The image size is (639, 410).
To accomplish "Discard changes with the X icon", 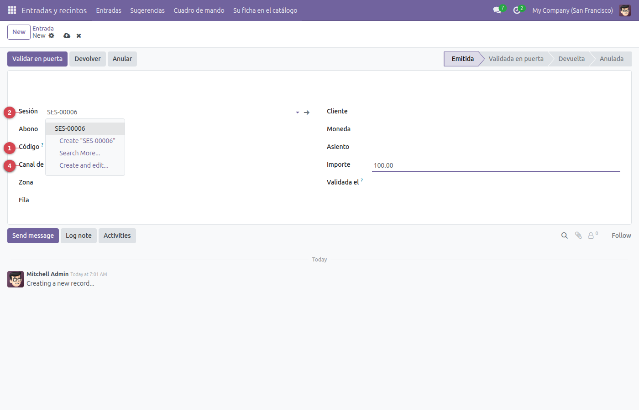I will coord(79,36).
